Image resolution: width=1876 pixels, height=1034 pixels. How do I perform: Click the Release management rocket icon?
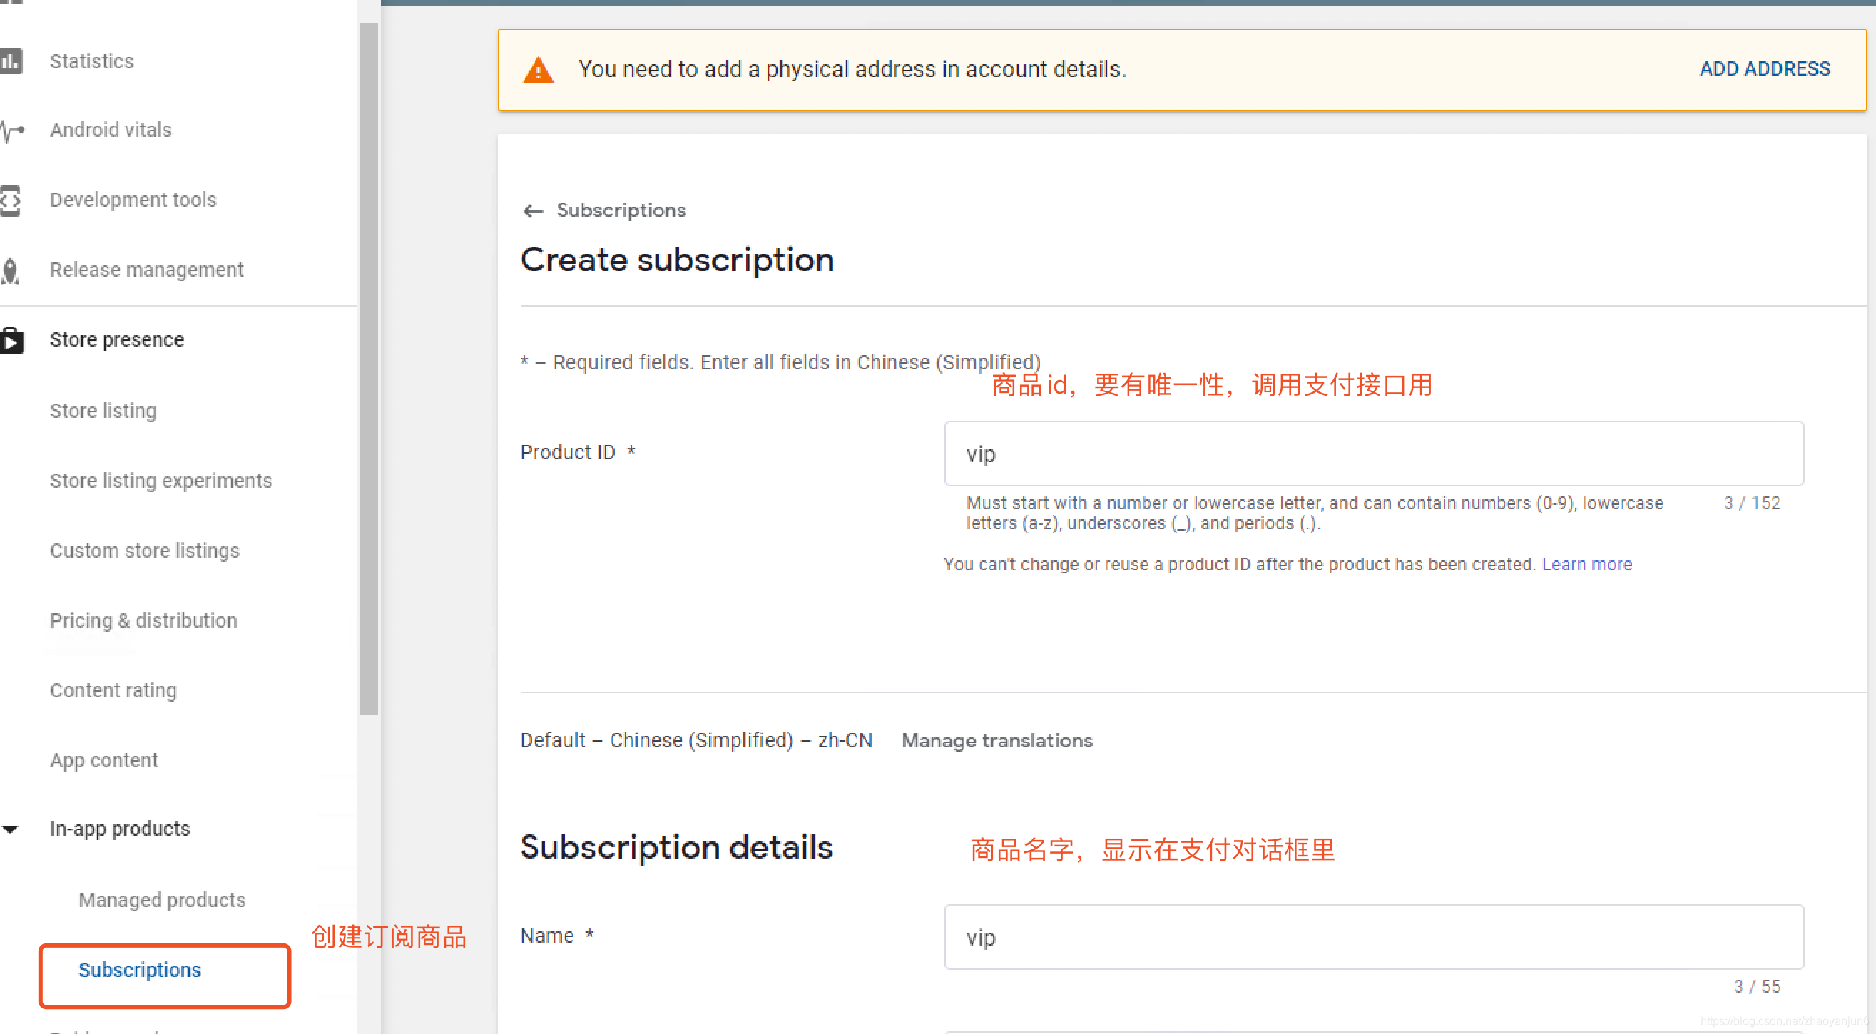coord(10,270)
